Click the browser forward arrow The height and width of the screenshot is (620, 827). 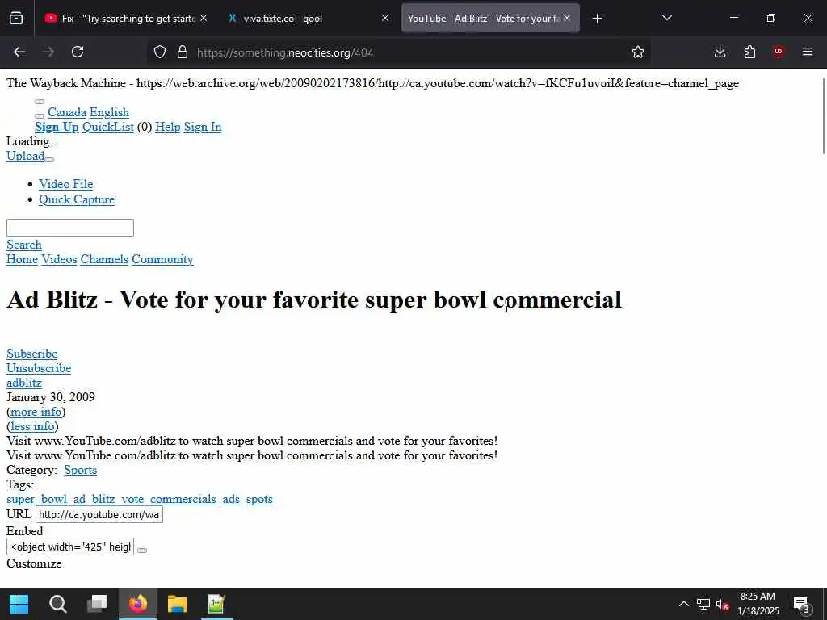pos(48,52)
